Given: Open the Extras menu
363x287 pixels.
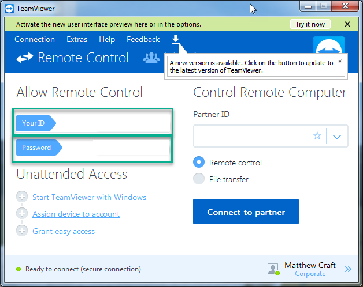Looking at the screenshot, I should pos(77,40).
